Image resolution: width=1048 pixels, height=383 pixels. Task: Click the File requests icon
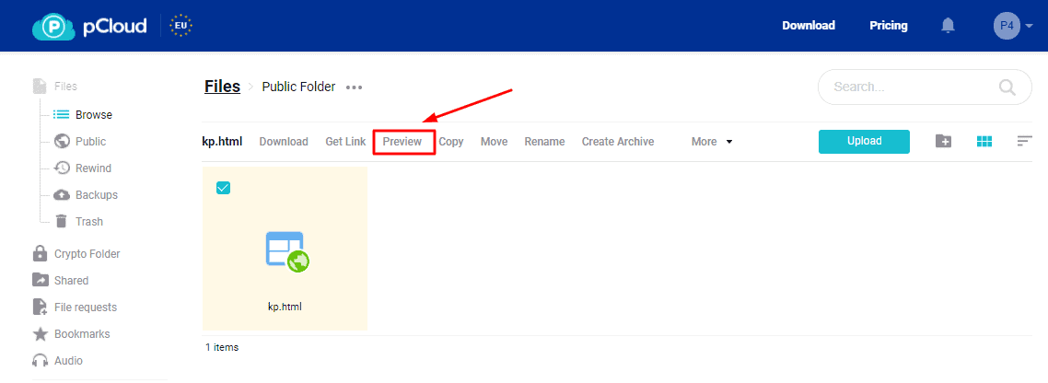pos(41,307)
